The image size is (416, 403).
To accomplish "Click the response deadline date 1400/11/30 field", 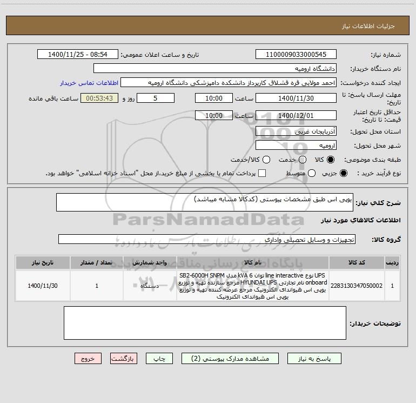I will [x=296, y=98].
